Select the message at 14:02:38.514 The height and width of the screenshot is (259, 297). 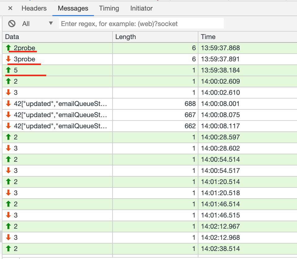coord(150,249)
